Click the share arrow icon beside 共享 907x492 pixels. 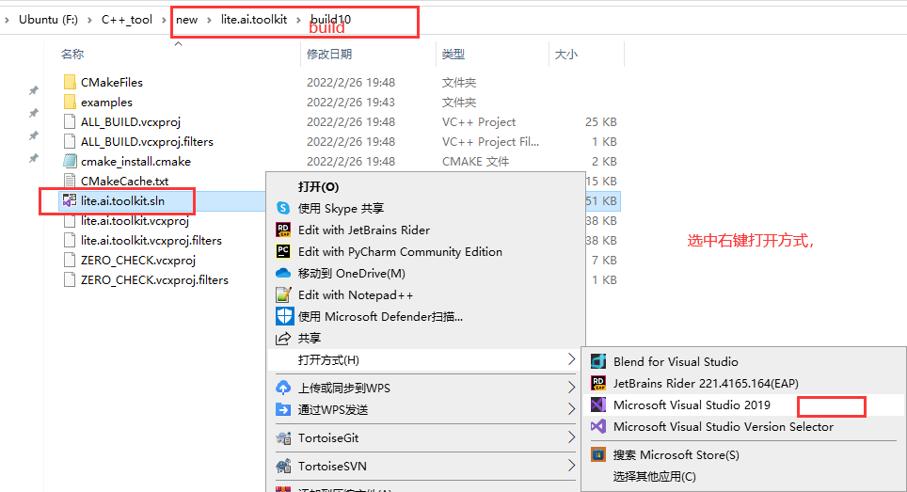click(283, 339)
